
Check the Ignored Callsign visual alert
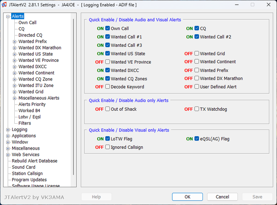pyautogui.click(x=108, y=147)
